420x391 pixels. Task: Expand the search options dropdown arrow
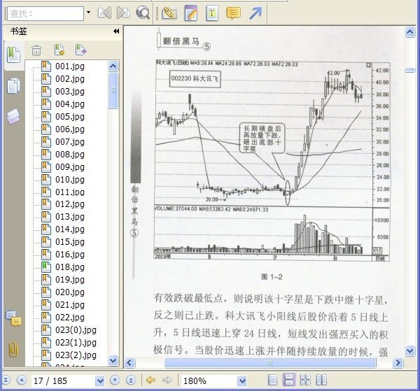[88, 13]
